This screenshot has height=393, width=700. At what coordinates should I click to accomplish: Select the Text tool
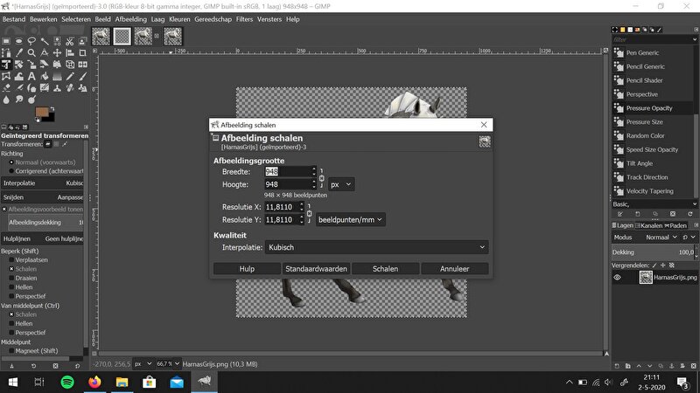[31, 76]
